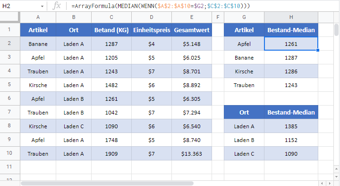Image resolution: width=340 pixels, height=186 pixels.
Task: Click the select-all corner box
Action: point(10,17)
